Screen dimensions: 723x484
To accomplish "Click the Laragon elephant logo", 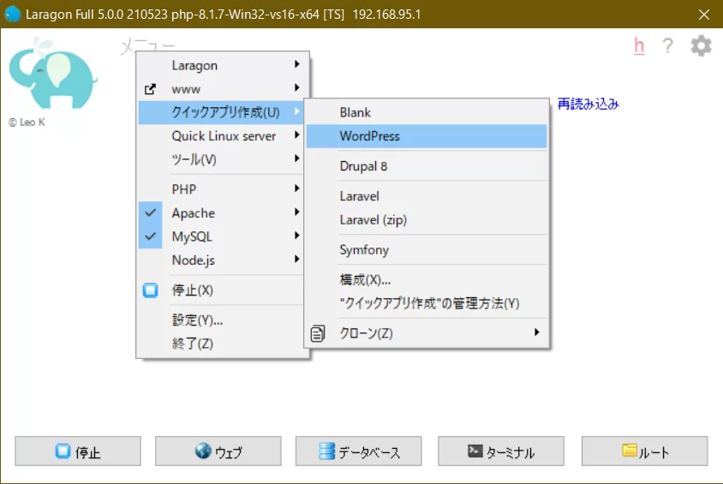I will (52, 74).
